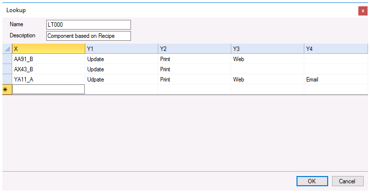Screen dimensions: 371x193
Task: Select the Y1 column header
Action: tap(121, 49)
